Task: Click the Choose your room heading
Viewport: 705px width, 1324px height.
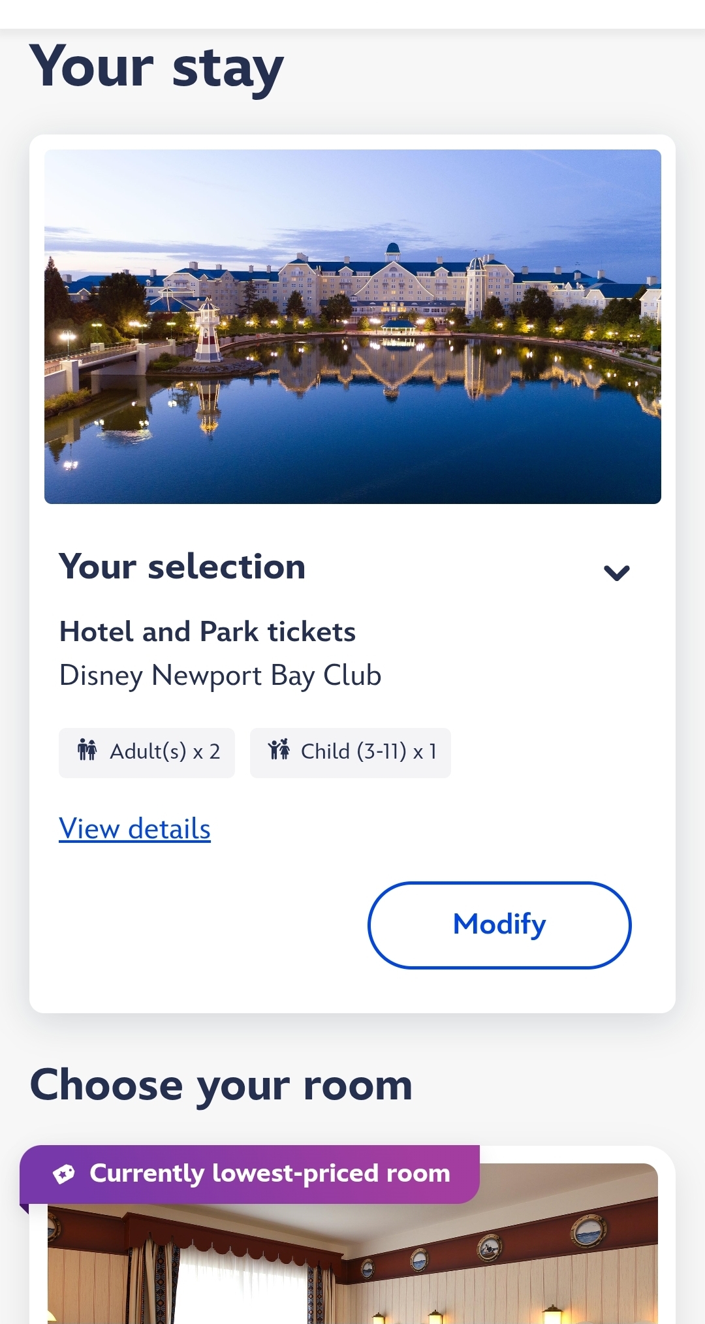Action: tap(221, 1085)
